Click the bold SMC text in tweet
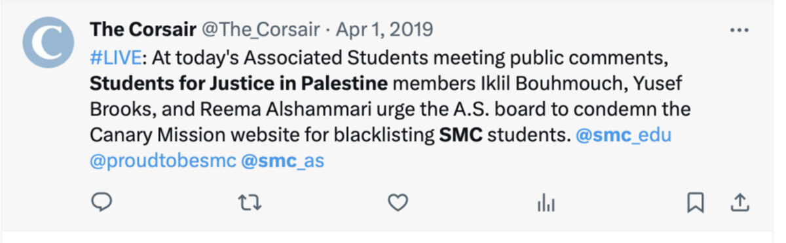This screenshot has width=786, height=243. tap(460, 135)
